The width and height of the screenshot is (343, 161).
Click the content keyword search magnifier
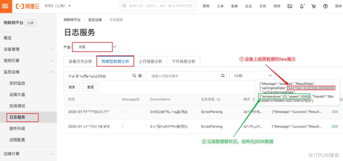click(221, 76)
